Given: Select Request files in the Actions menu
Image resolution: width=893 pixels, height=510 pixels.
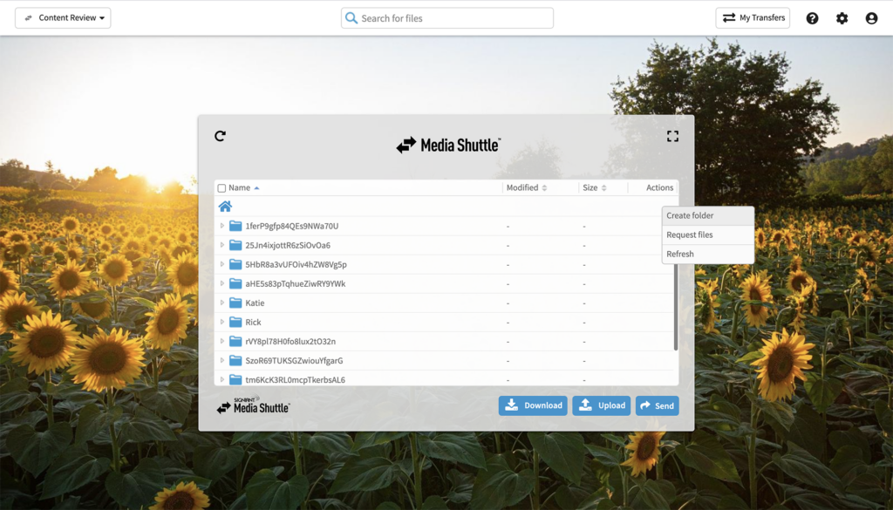Looking at the screenshot, I should (690, 235).
